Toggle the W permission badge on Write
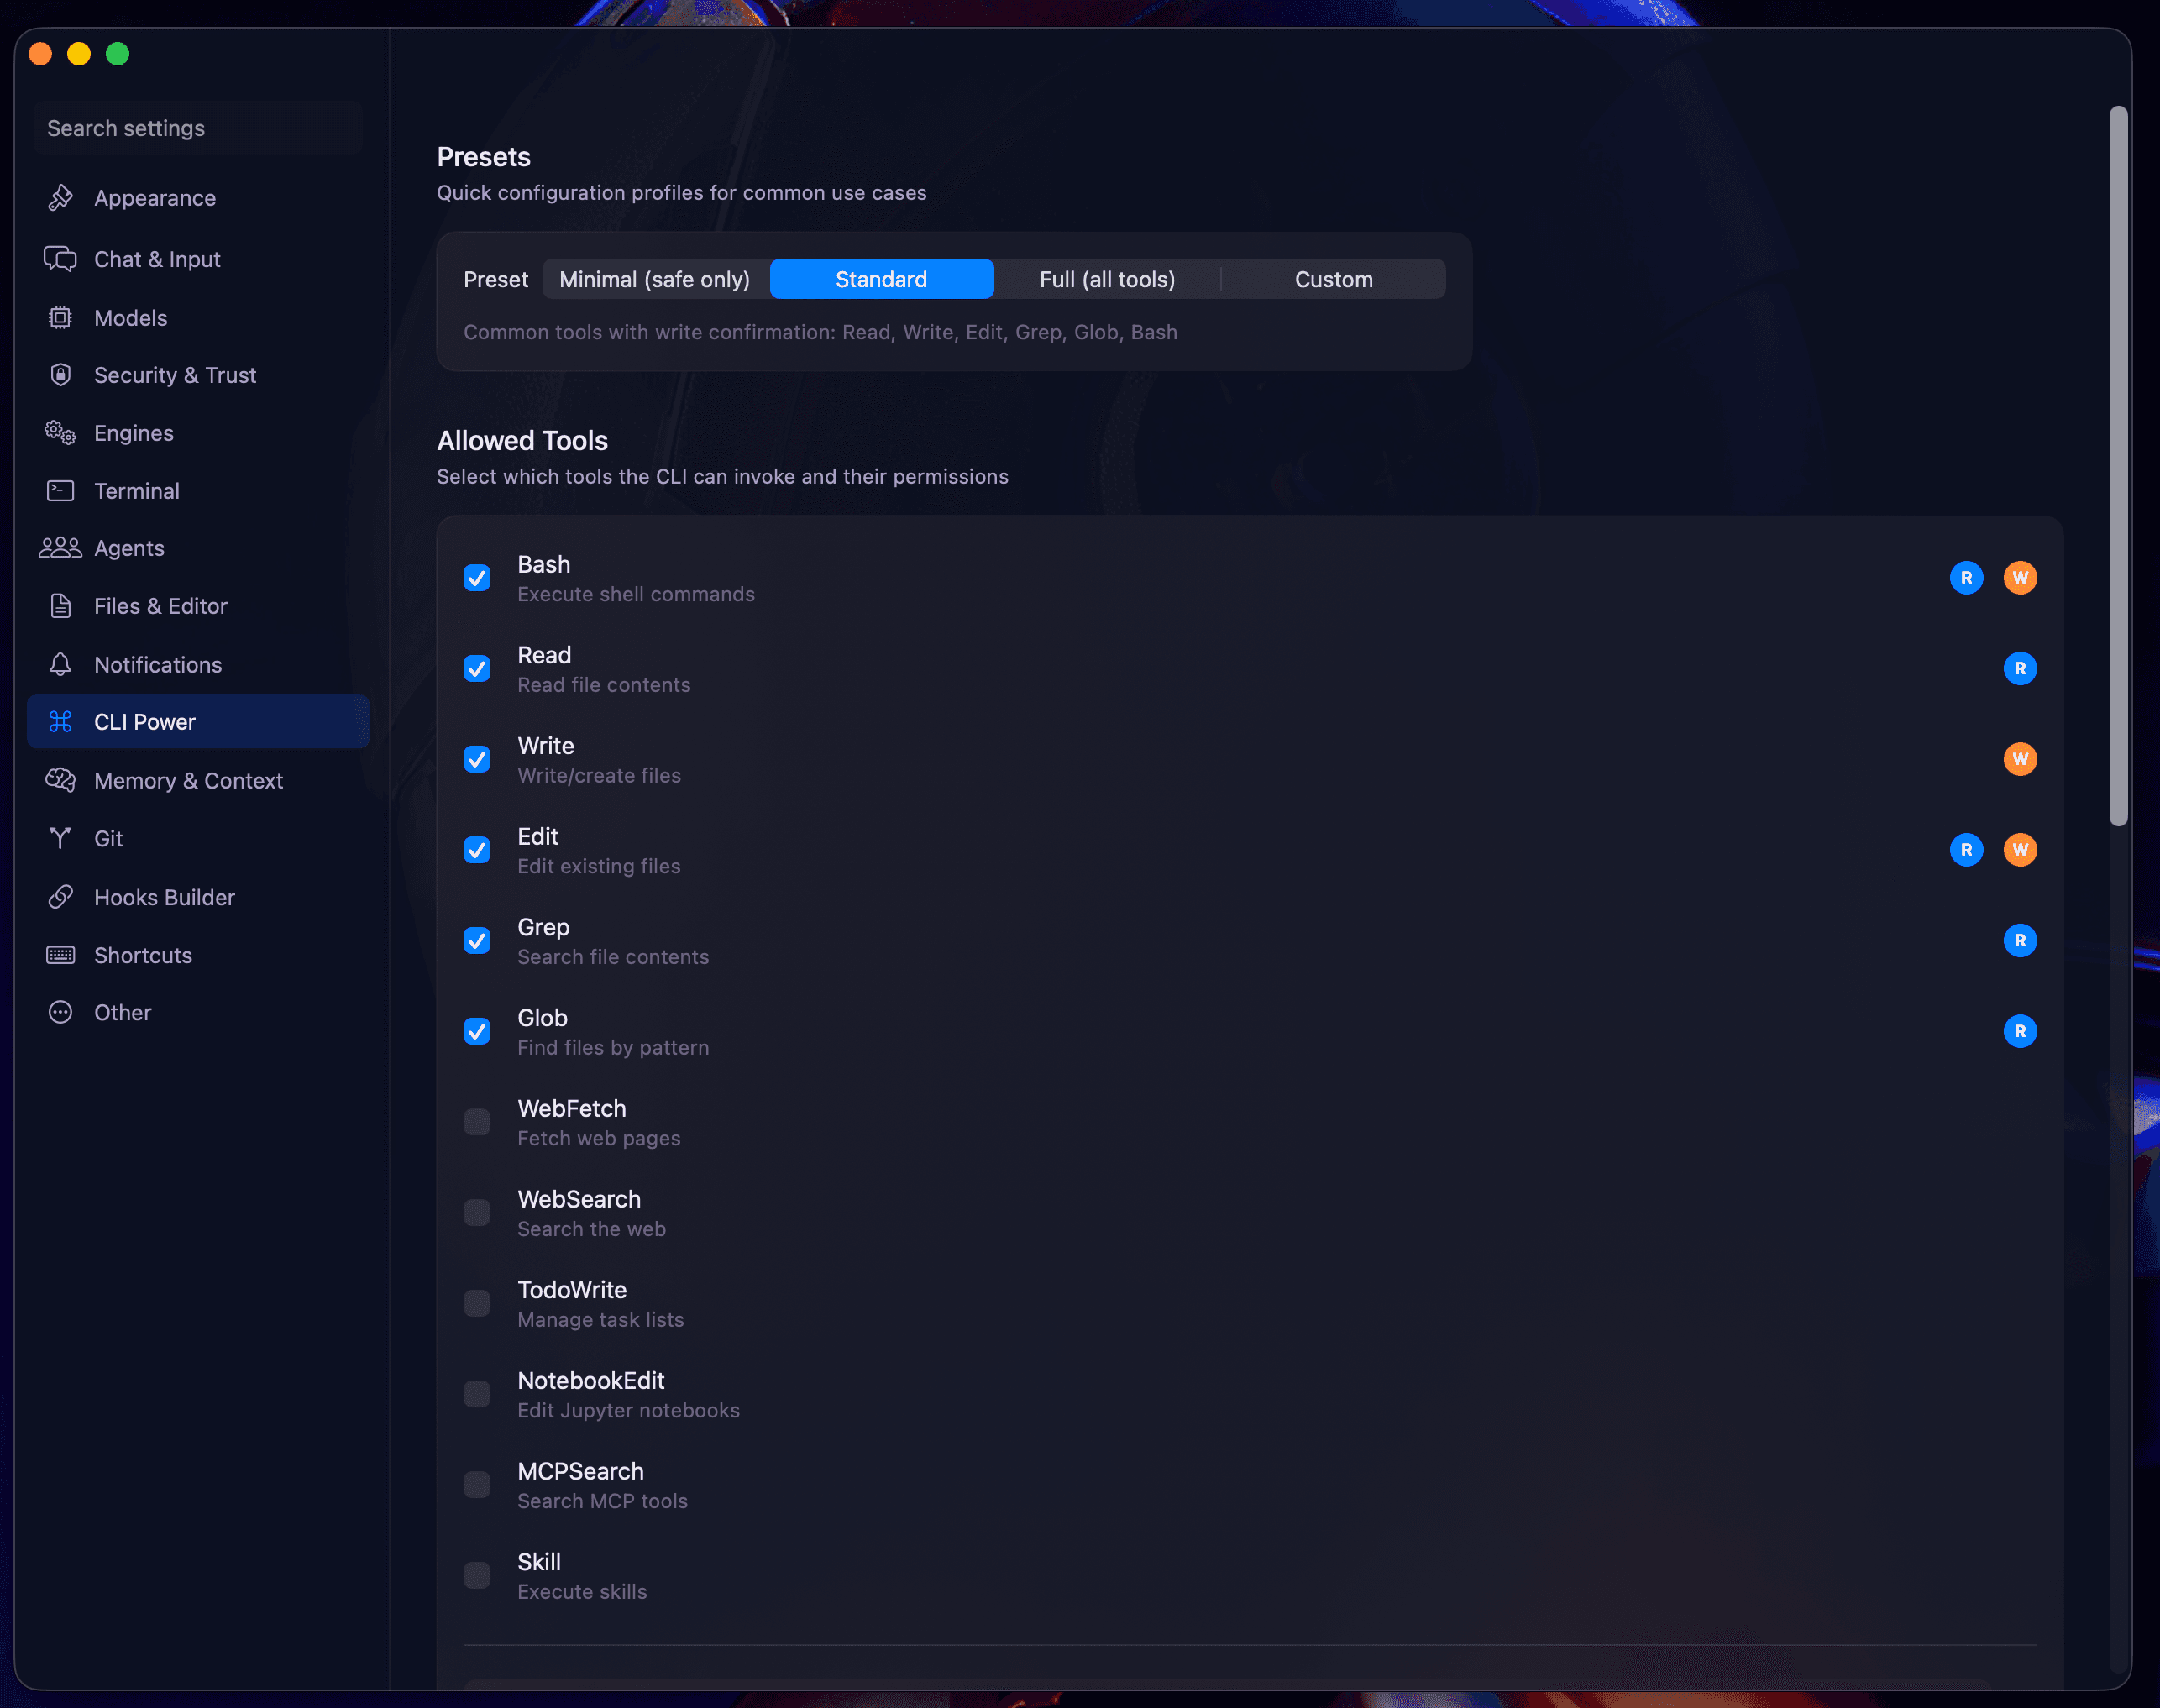Screen dimensions: 2160x1708 point(2020,759)
